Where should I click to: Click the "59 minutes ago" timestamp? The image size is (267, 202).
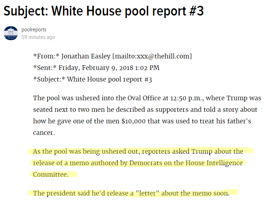[38, 37]
